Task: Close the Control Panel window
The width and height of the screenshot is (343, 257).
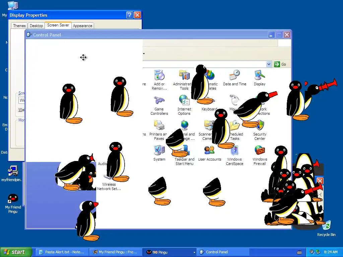Action: pyautogui.click(x=287, y=35)
